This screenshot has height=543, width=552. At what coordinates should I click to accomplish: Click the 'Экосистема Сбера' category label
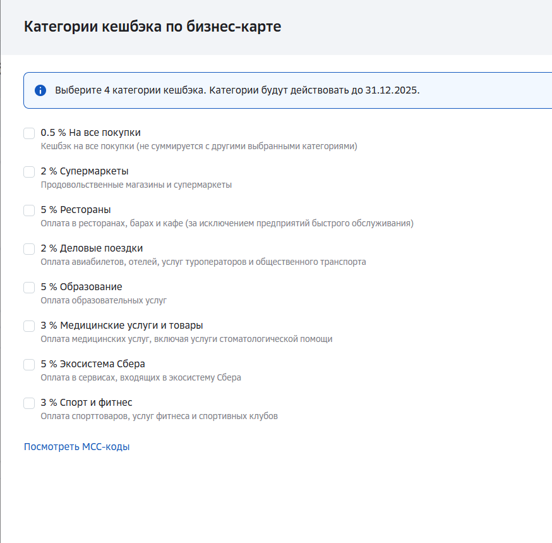(x=93, y=364)
